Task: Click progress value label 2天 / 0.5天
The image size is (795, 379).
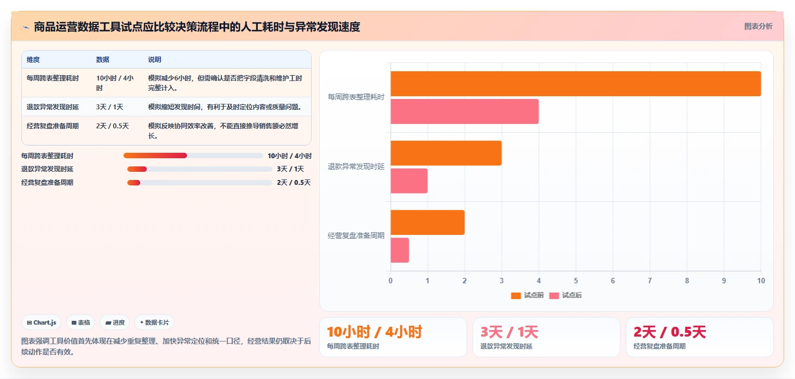Action: (x=294, y=183)
